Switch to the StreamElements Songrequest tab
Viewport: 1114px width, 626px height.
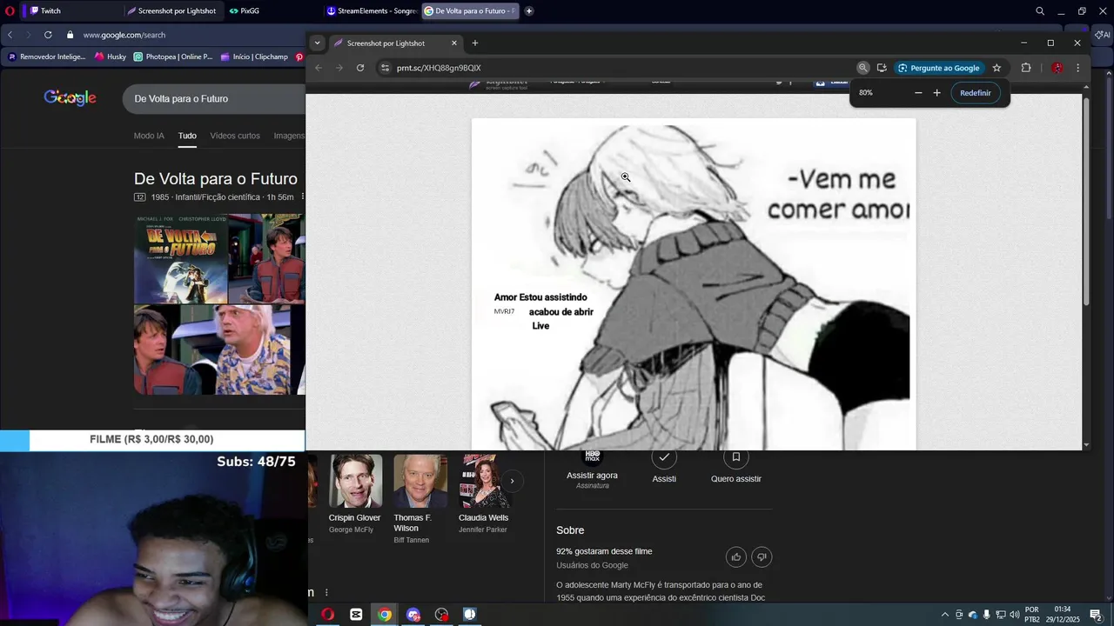[x=372, y=11]
